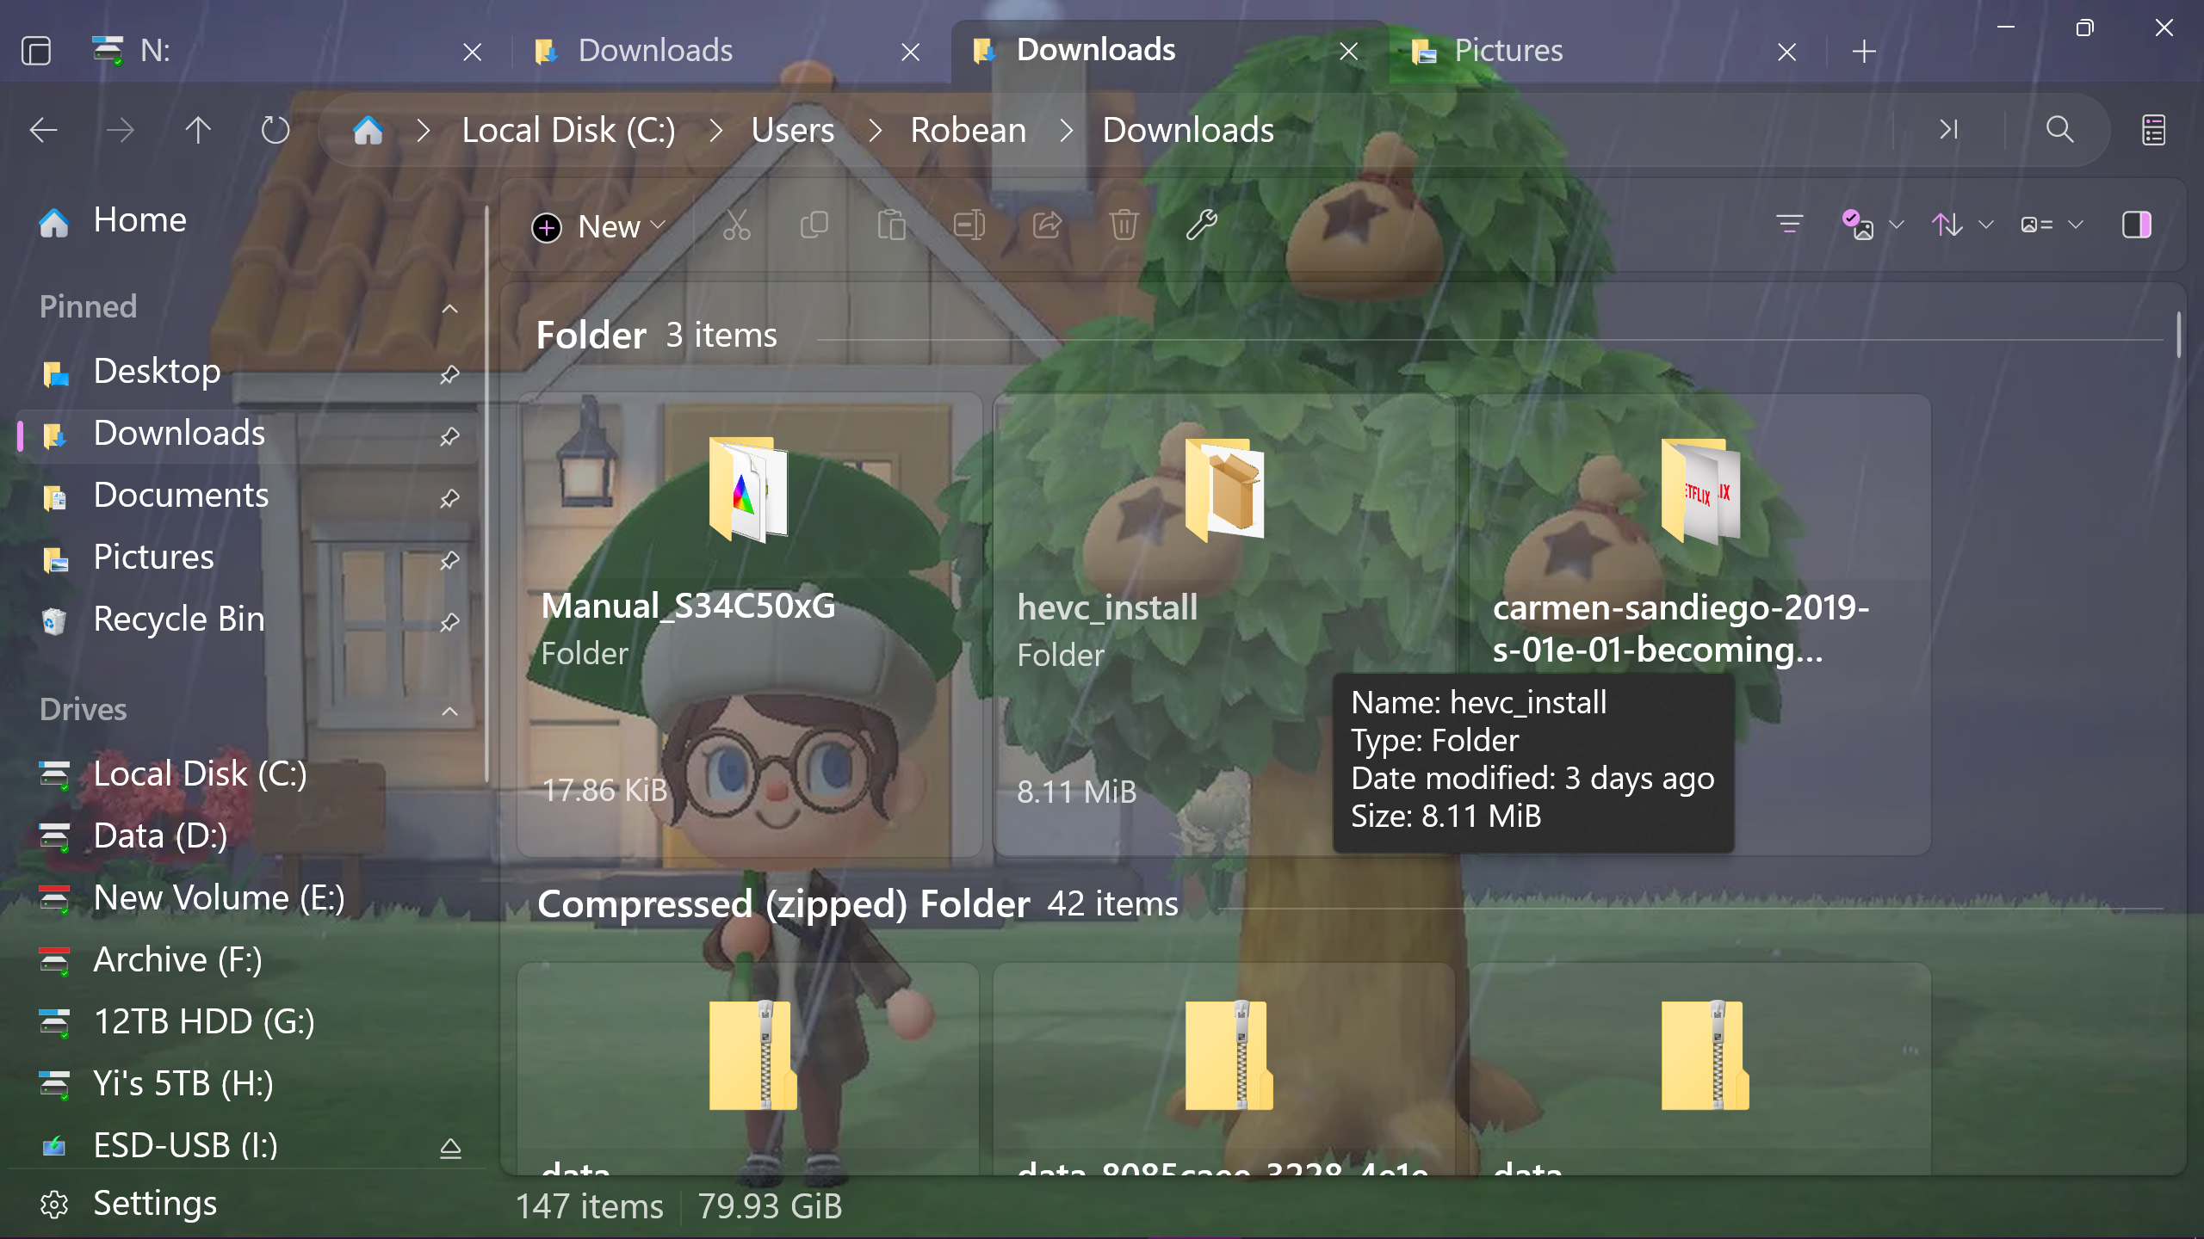This screenshot has height=1239, width=2204.
Task: Refresh the current Downloads directory
Action: pos(275,131)
